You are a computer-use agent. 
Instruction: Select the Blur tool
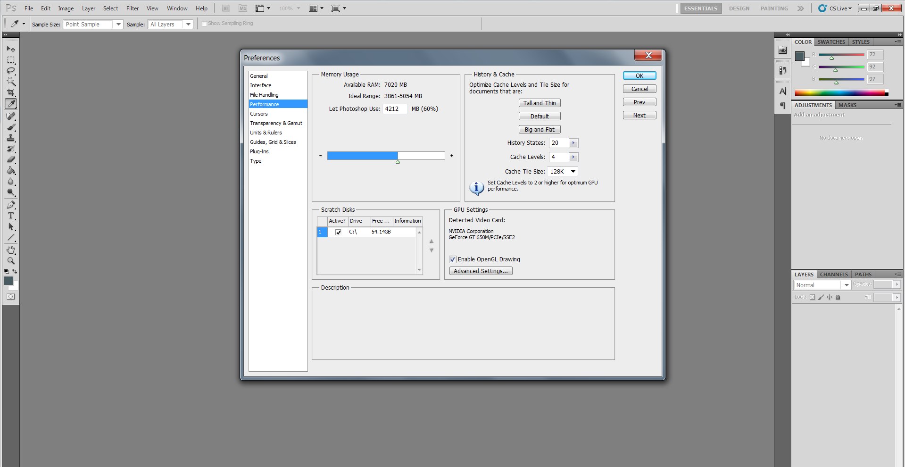[11, 181]
